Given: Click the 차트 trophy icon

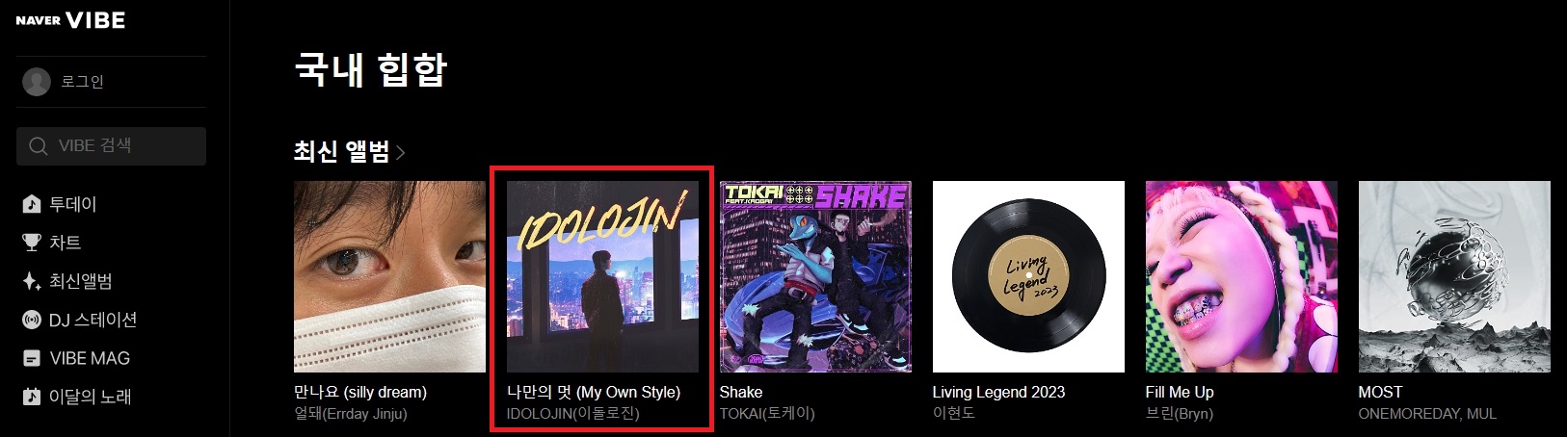Looking at the screenshot, I should (32, 243).
